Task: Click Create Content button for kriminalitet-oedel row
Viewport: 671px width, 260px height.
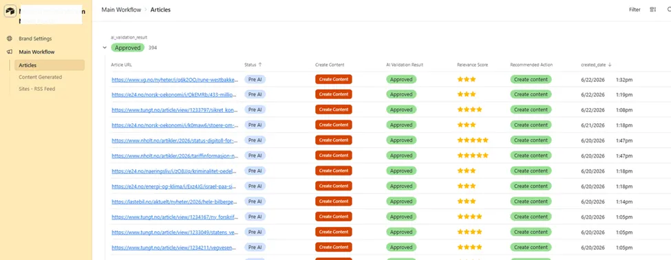Action: pos(333,171)
